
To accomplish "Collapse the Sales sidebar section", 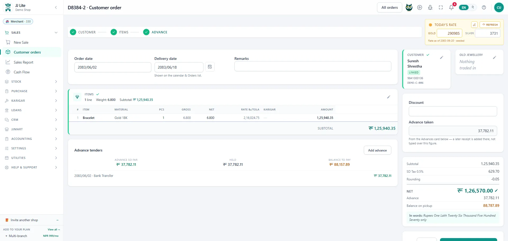I will [32, 33].
